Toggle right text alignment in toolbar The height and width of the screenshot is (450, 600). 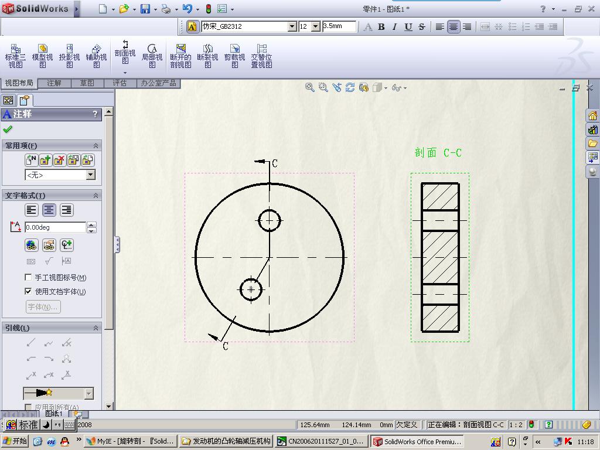(x=467, y=27)
